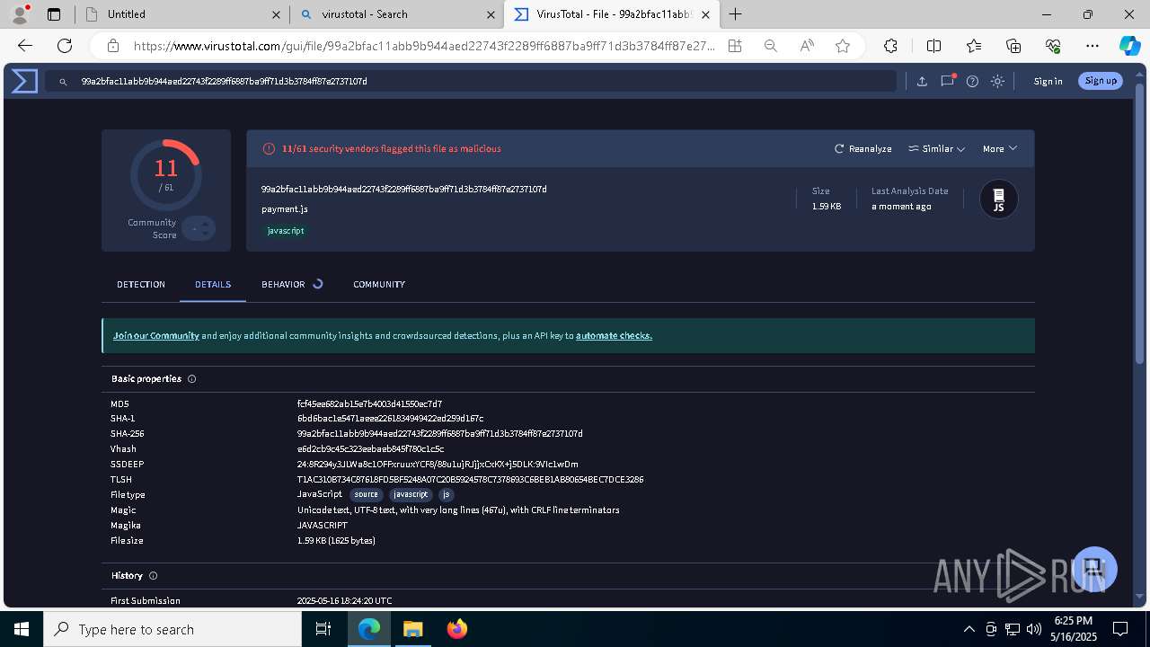Click the Sign up button

click(x=1101, y=81)
